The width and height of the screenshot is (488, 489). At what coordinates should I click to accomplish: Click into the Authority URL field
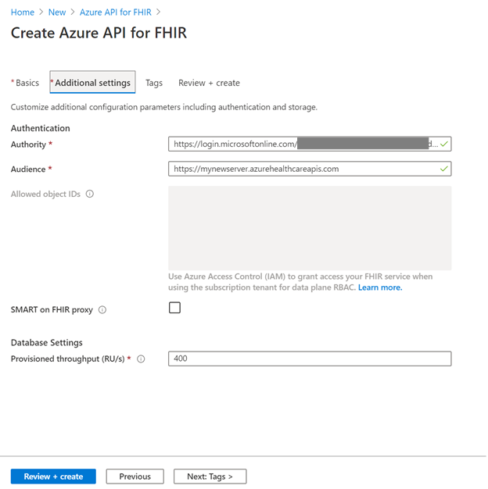[310, 144]
